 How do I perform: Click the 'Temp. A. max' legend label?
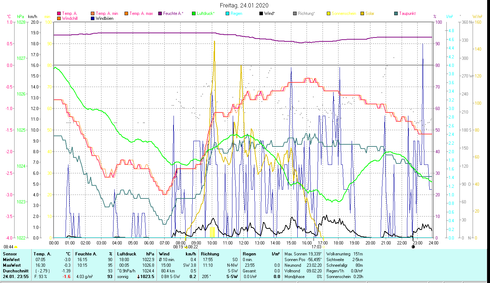click(x=141, y=14)
